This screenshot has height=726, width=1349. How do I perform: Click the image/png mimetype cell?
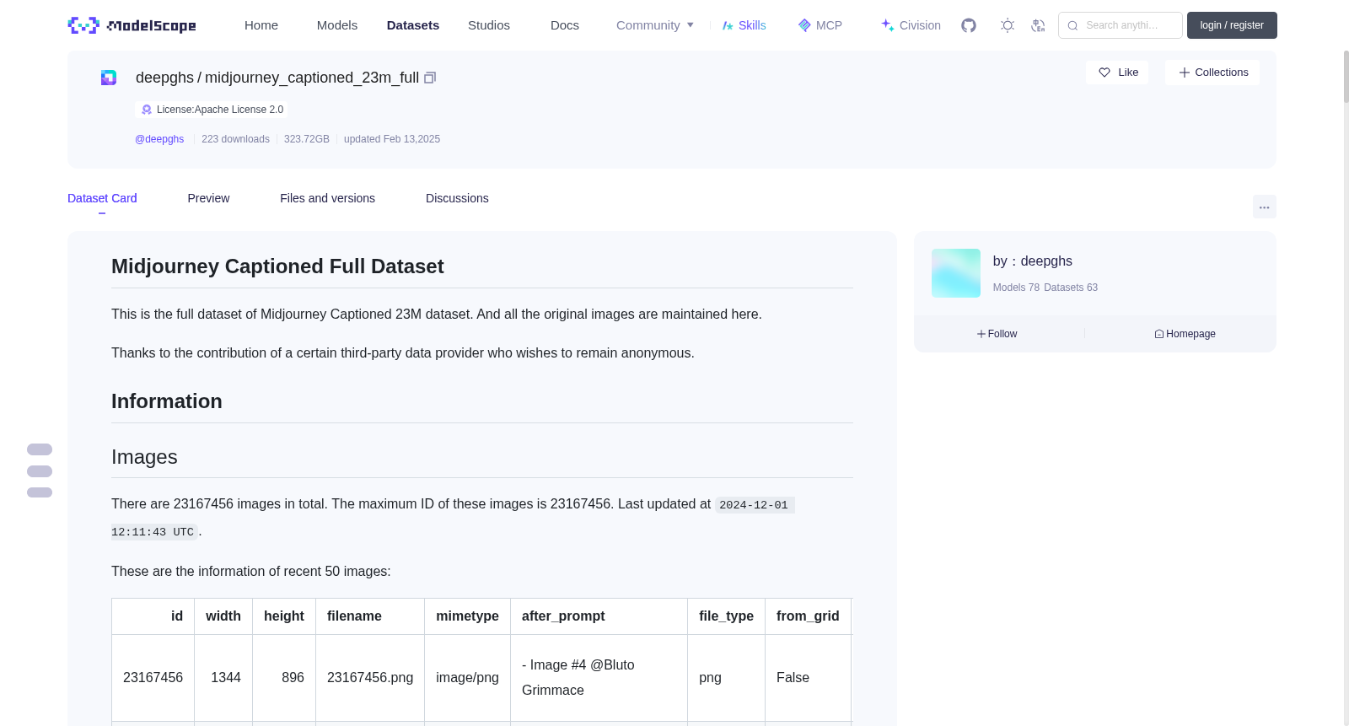[x=467, y=678]
